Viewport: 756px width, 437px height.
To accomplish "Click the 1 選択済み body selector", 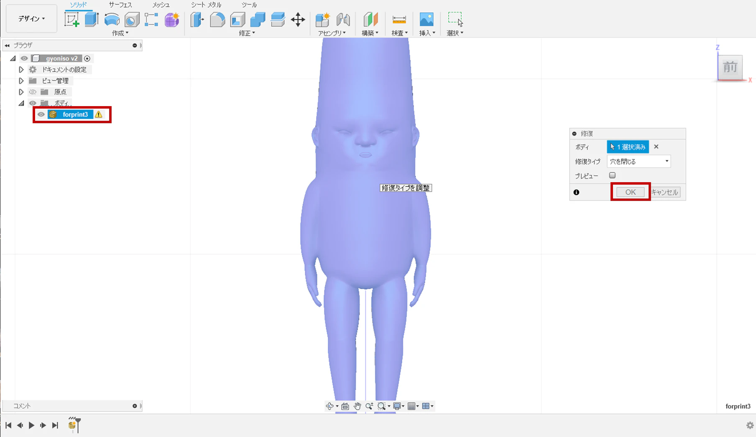I will pos(628,147).
